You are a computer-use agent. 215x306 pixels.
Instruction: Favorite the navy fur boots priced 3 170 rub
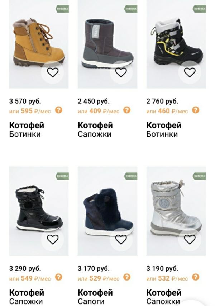pyautogui.click(x=121, y=239)
